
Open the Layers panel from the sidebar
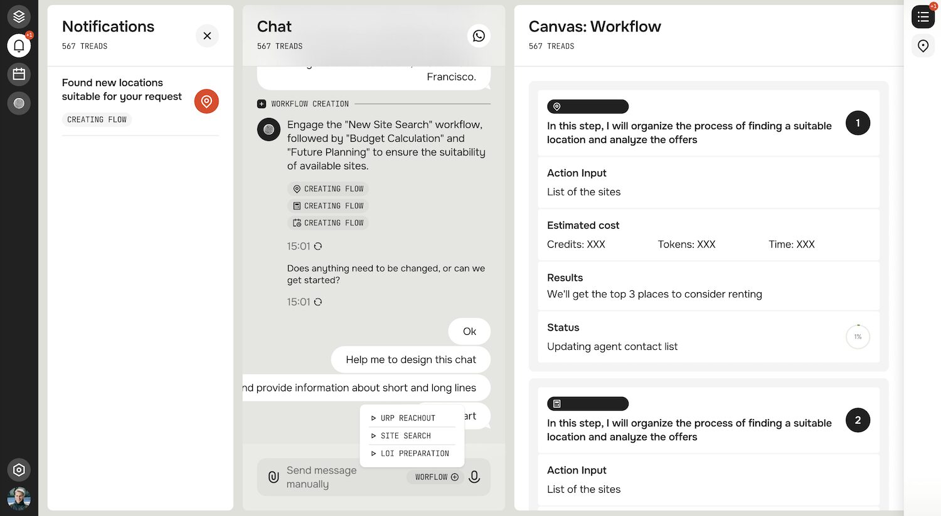point(19,16)
